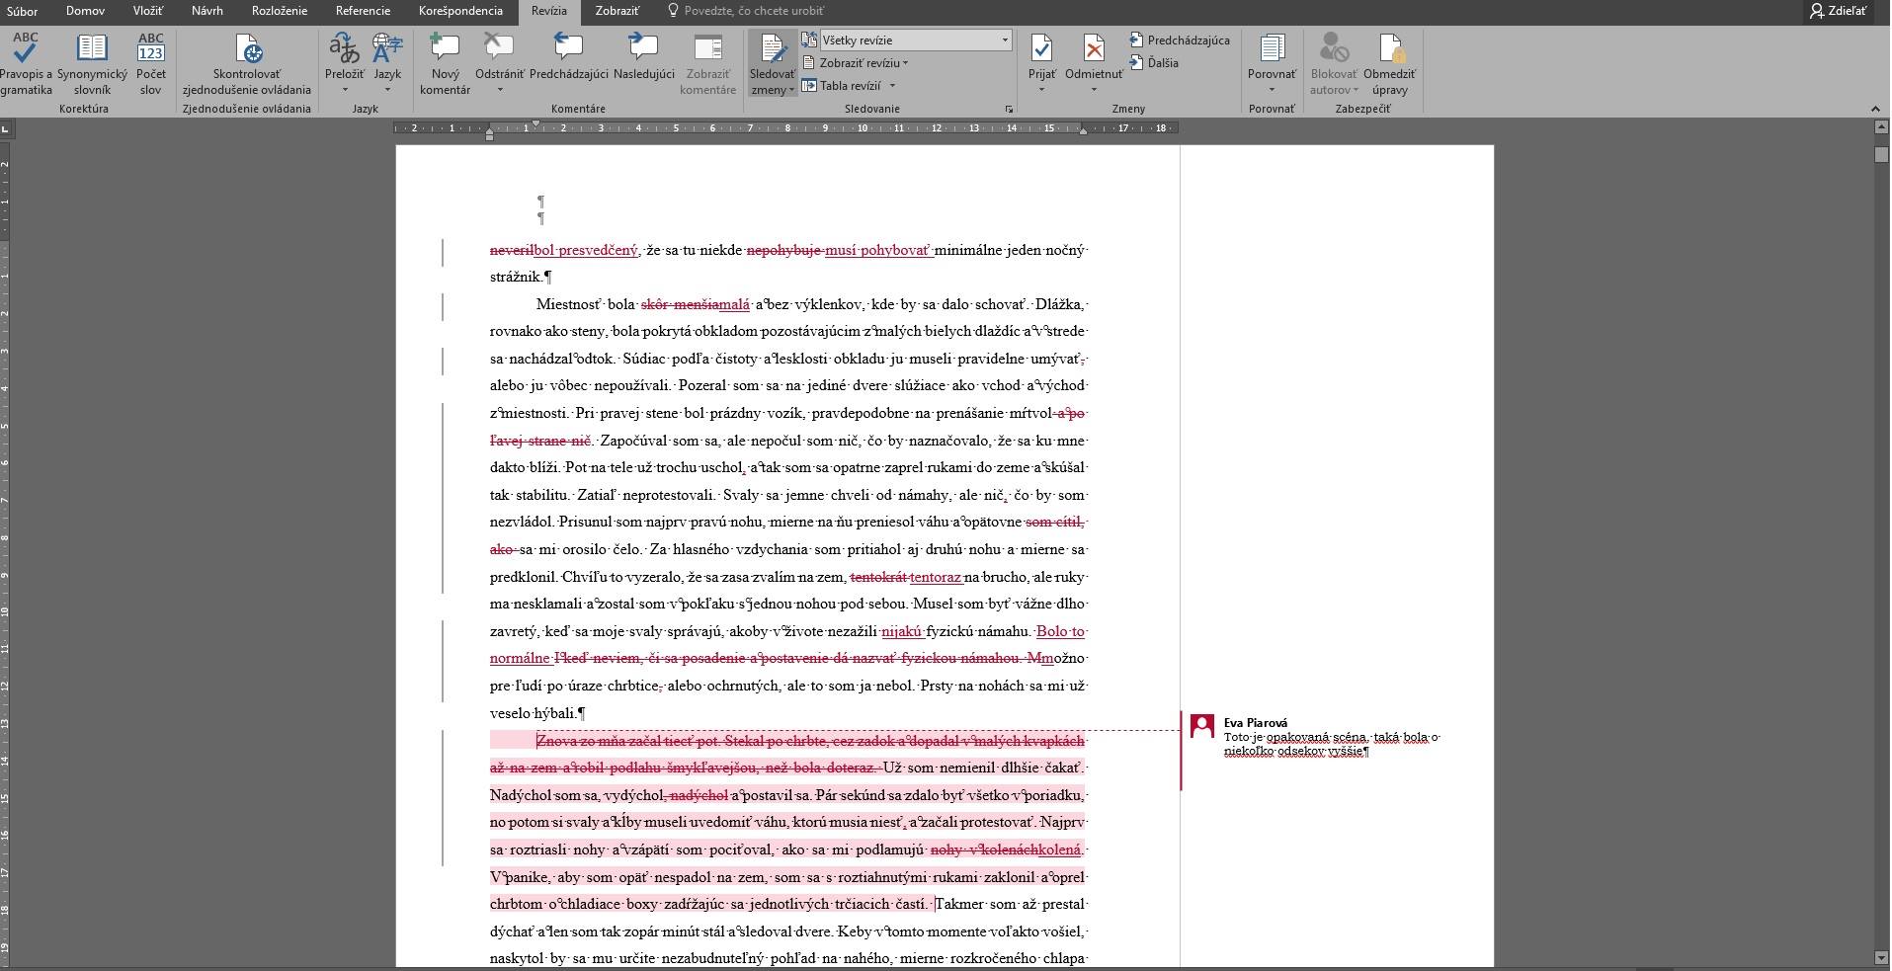Switch to Domov tab

click(86, 11)
